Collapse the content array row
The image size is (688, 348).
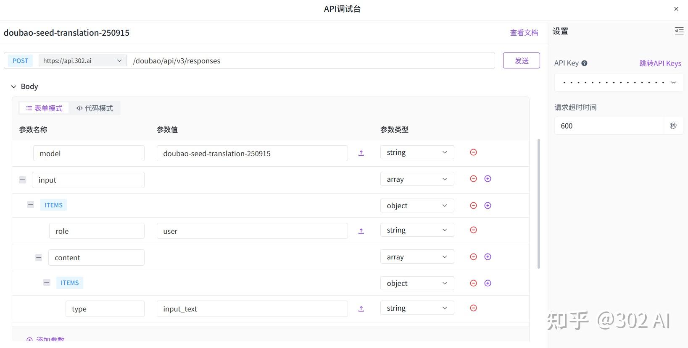(x=39, y=257)
